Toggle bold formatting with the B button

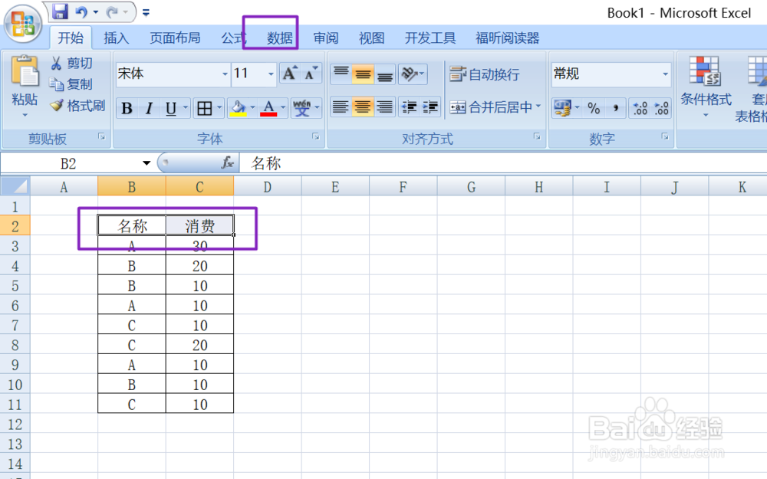point(125,108)
